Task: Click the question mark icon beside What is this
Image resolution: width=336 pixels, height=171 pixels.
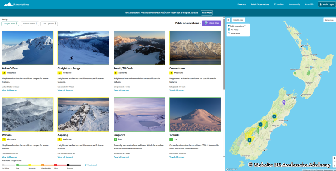Action: (85, 165)
